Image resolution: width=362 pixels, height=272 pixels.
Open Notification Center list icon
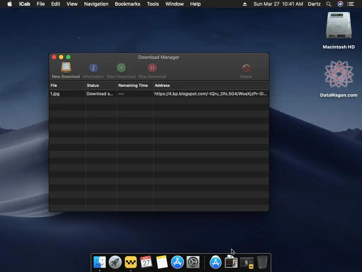351,4
